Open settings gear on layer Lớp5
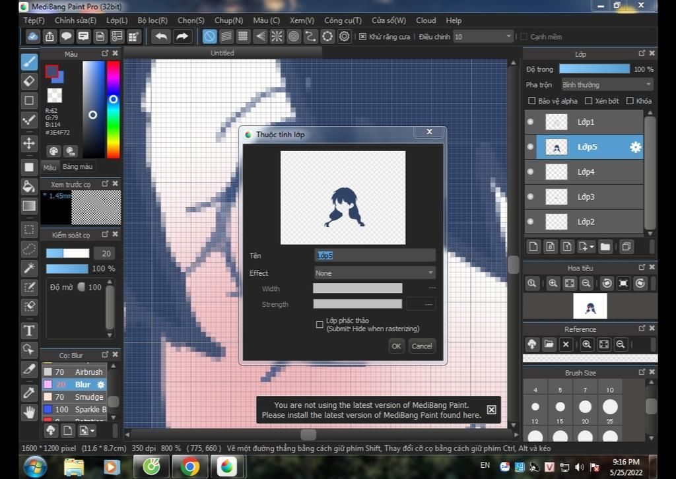676x479 pixels. pyautogui.click(x=636, y=147)
